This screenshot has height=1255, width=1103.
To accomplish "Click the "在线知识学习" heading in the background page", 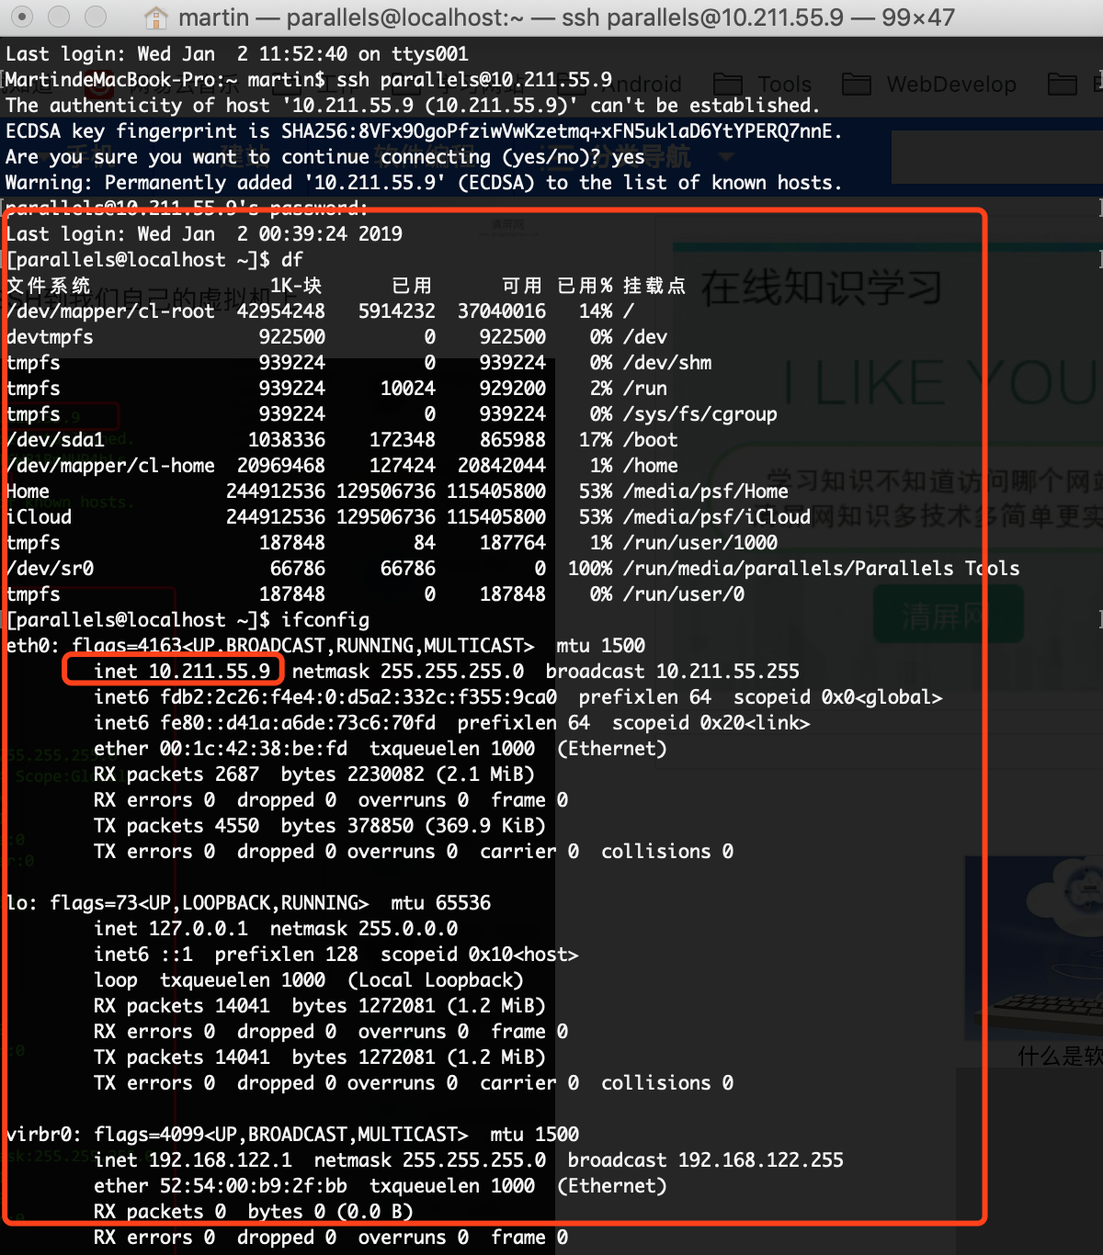I will pyautogui.click(x=822, y=288).
